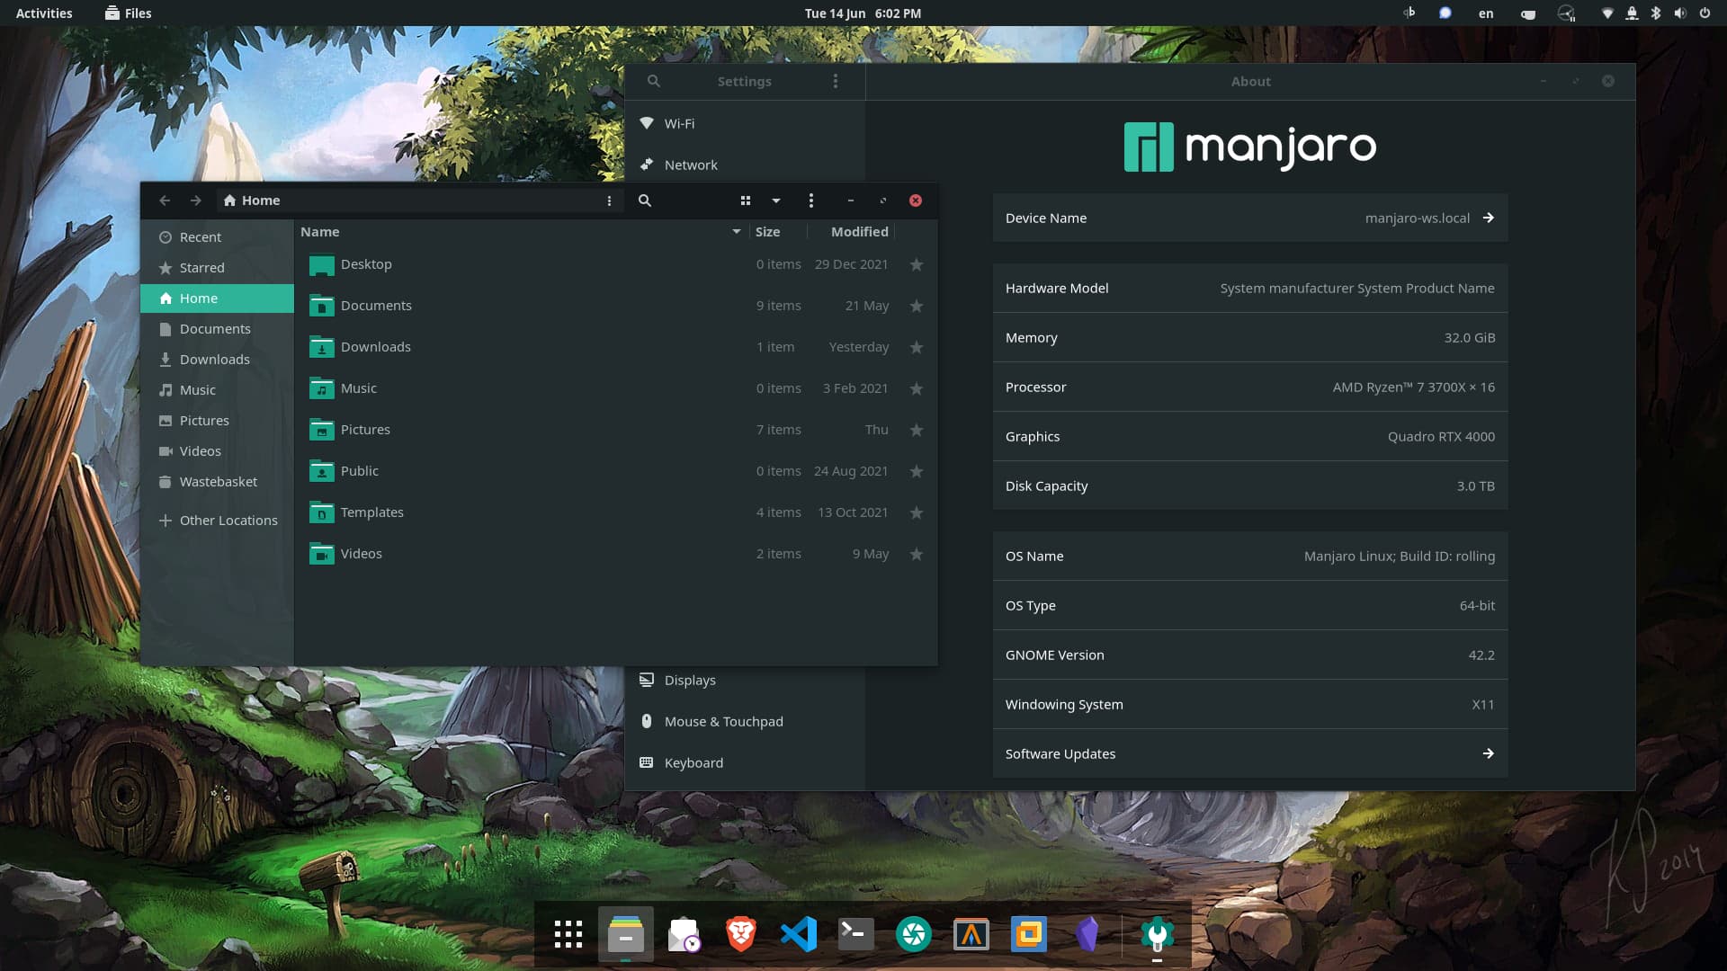The width and height of the screenshot is (1727, 971).
Task: Star the Pictures folder row
Action: pyautogui.click(x=917, y=430)
